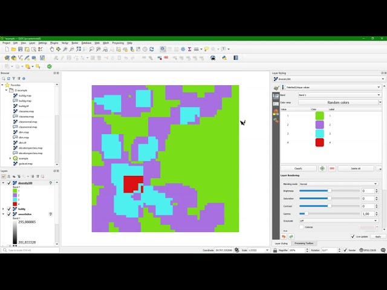Click the Map Tips speech bubble icon
The height and width of the screenshot is (290, 387).
pos(206,49)
